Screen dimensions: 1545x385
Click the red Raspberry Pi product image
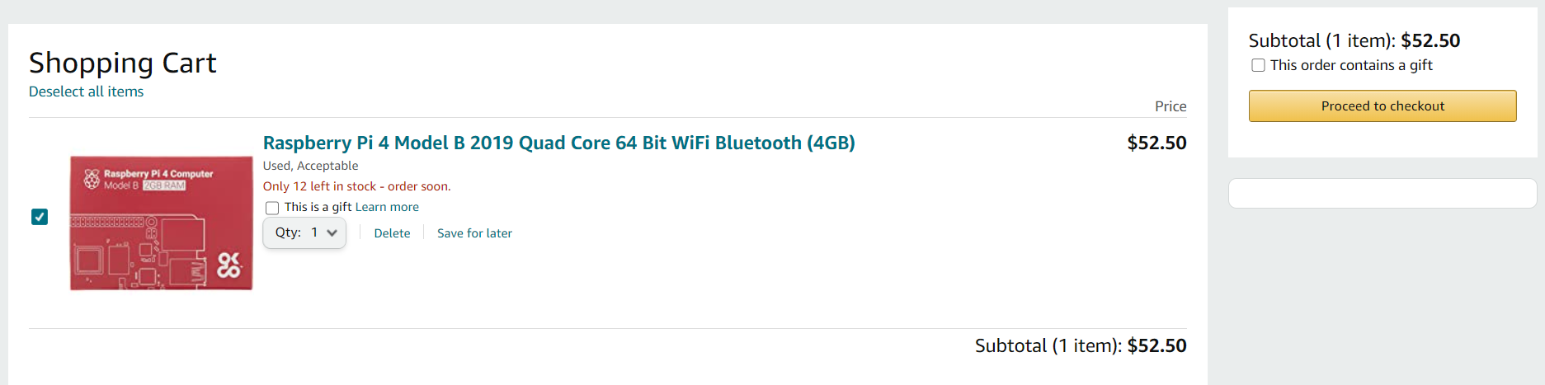click(161, 223)
